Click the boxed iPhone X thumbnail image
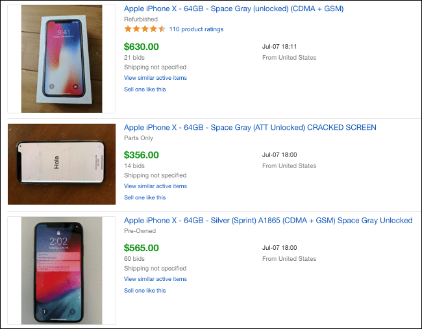 [x=62, y=59]
